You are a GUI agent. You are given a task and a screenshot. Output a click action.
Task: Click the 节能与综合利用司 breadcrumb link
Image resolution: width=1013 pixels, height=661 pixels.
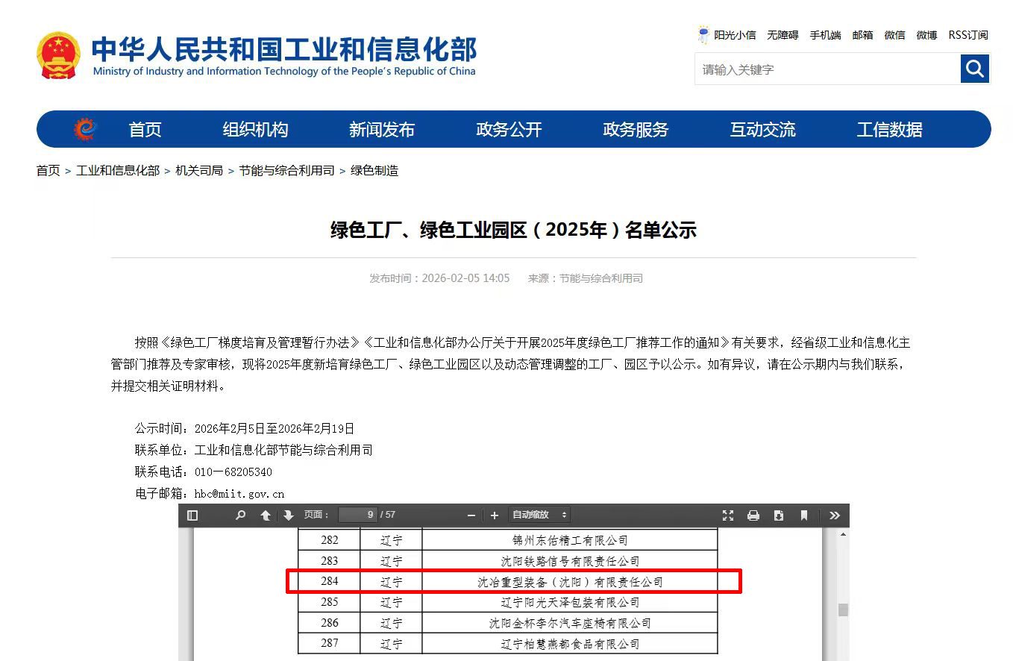click(286, 171)
